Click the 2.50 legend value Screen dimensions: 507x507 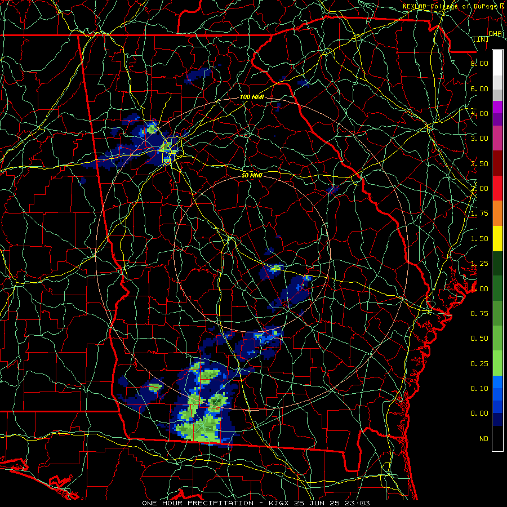pos(479,163)
